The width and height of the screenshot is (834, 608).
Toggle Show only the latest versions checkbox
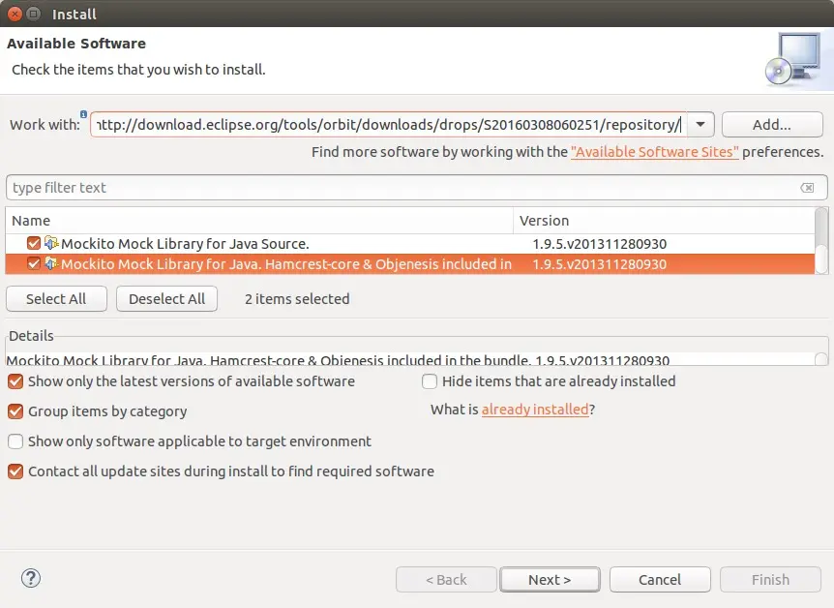tap(15, 381)
